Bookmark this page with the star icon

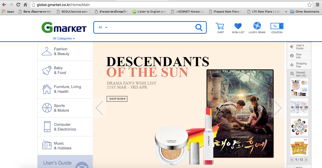coord(309,5)
